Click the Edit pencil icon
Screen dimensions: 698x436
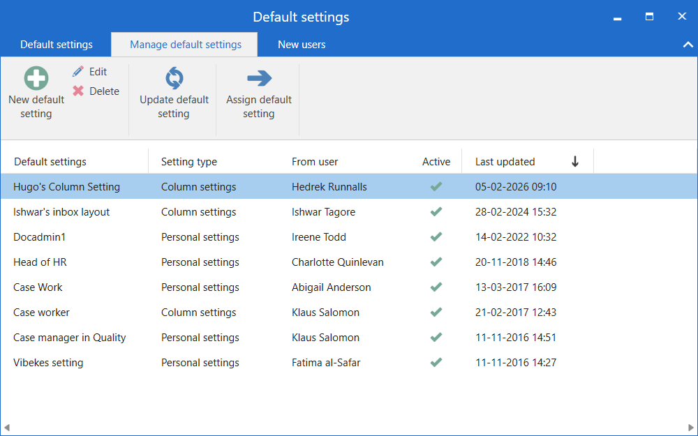pyautogui.click(x=78, y=72)
